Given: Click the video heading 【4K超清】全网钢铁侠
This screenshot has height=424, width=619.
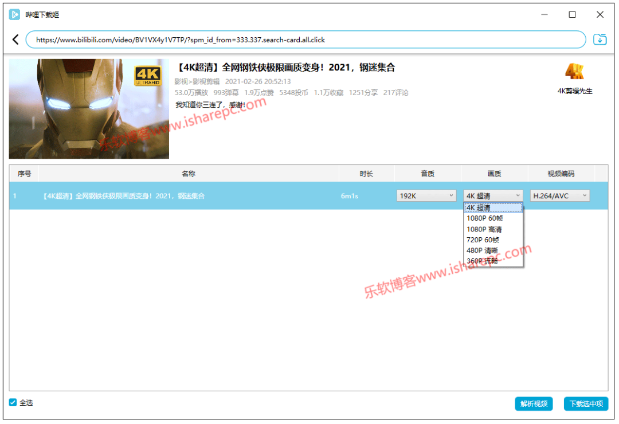Looking at the screenshot, I should pyautogui.click(x=285, y=68).
